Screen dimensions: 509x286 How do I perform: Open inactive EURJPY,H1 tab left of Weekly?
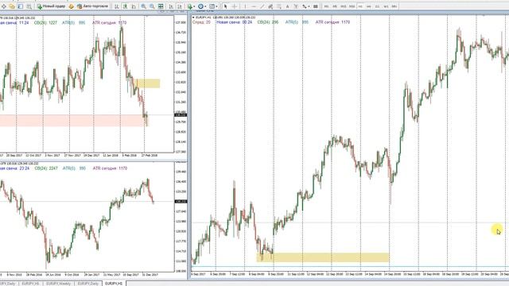point(30,284)
